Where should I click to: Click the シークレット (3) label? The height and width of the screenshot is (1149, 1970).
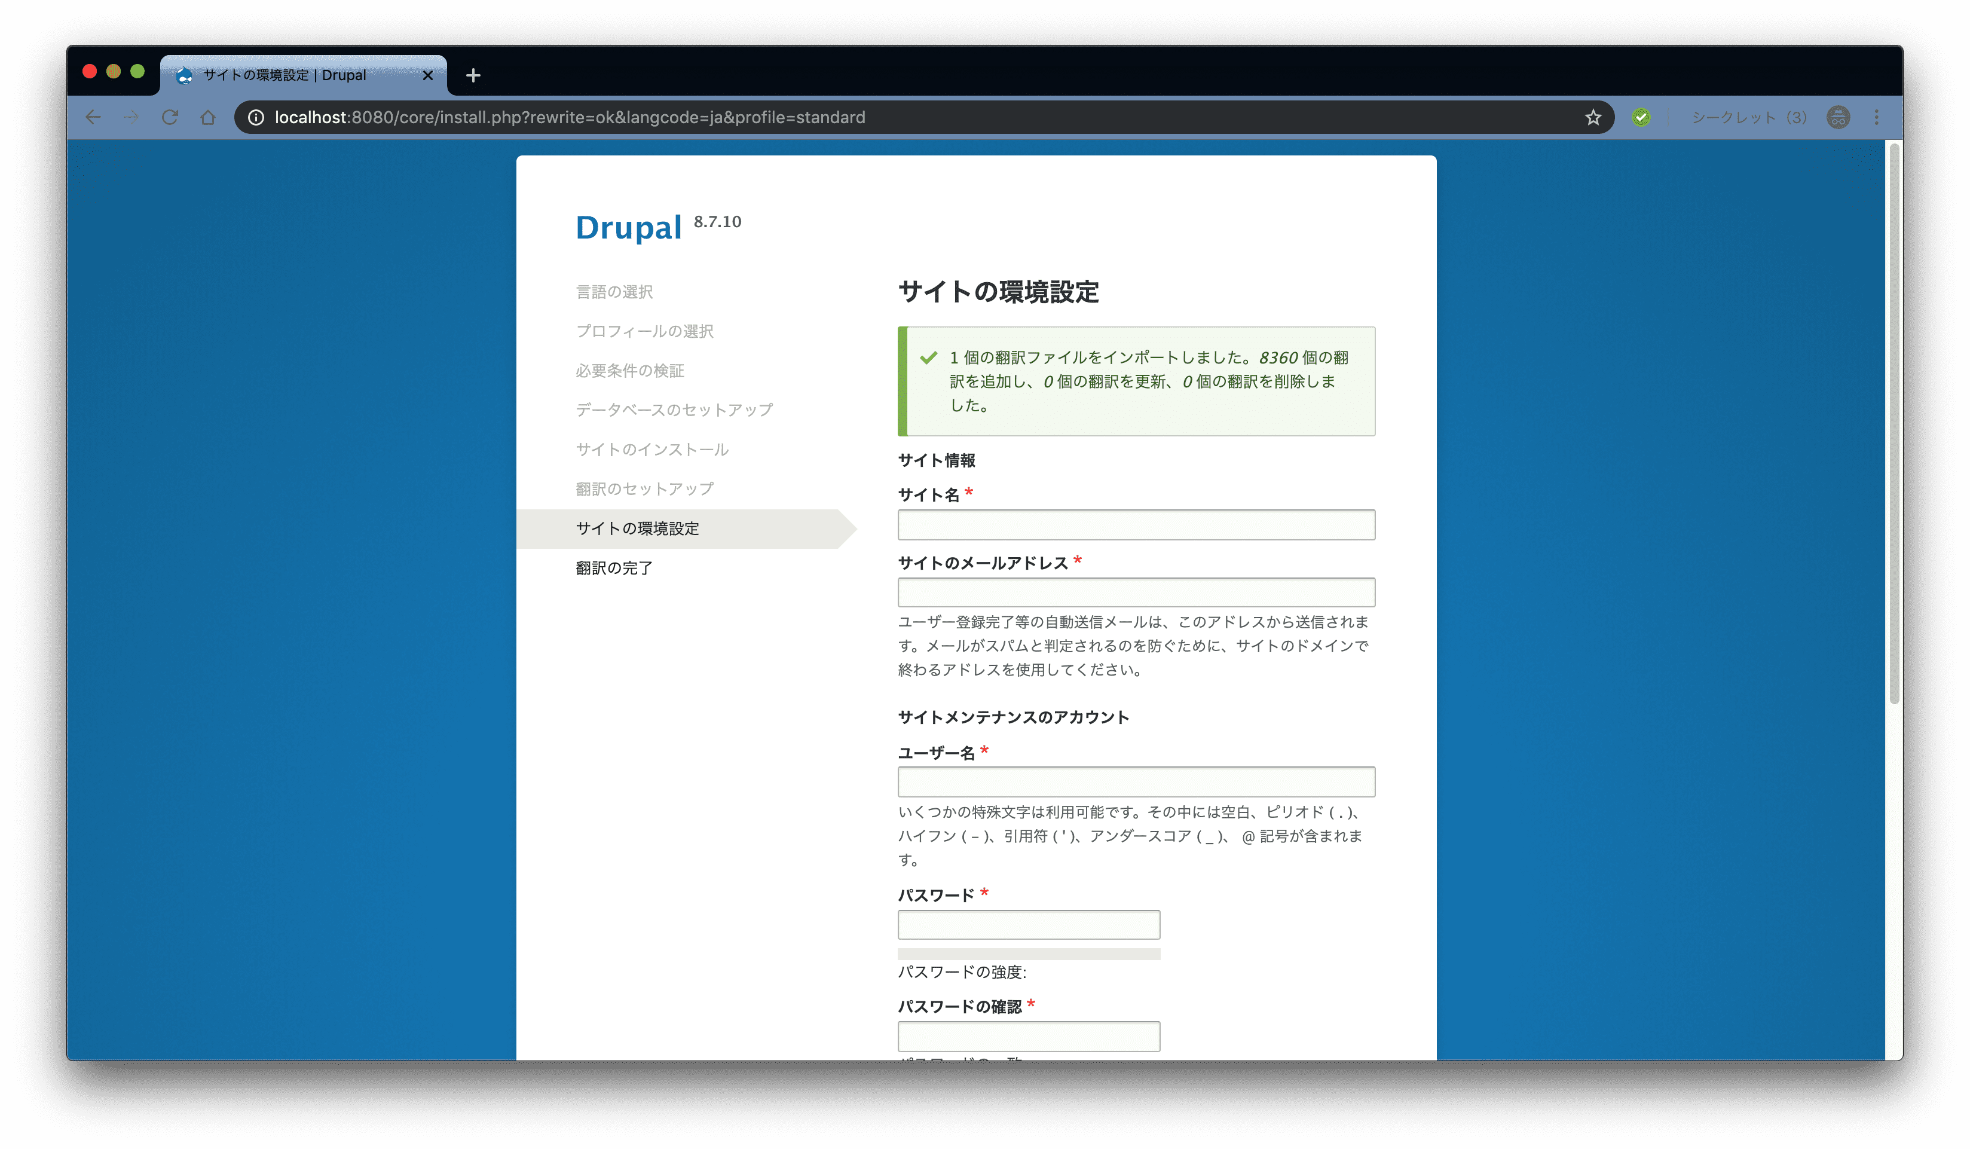pos(1749,117)
